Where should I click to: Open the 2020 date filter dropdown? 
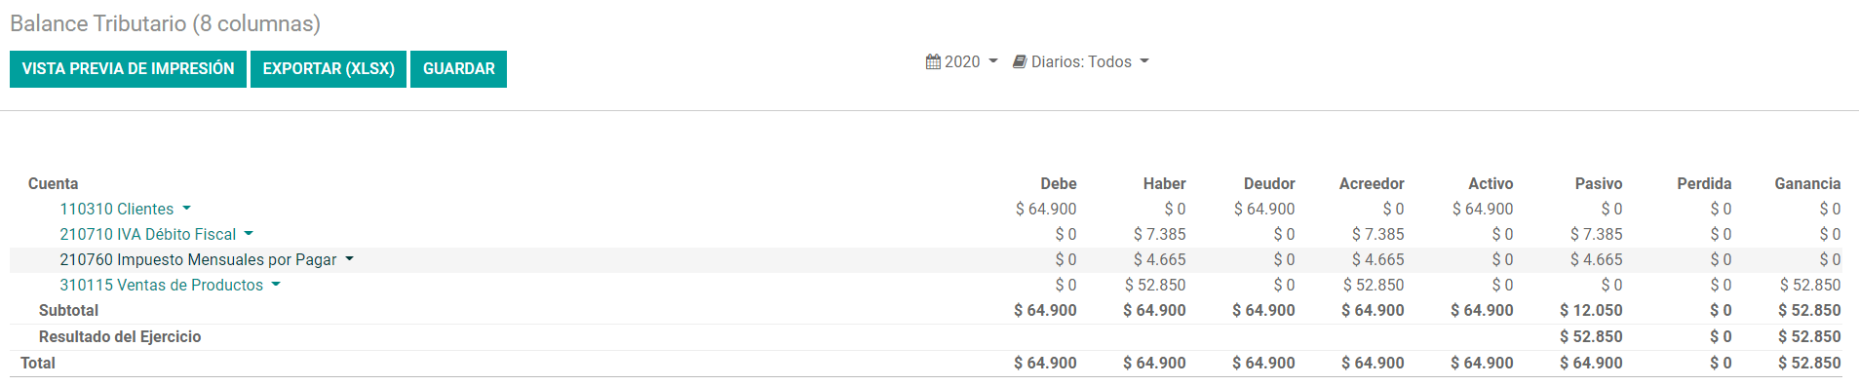tap(961, 61)
